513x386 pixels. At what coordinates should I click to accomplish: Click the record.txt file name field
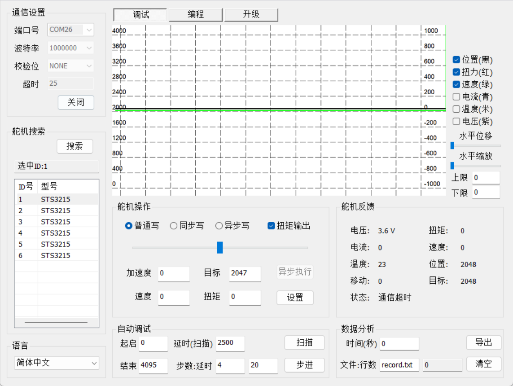(399, 365)
